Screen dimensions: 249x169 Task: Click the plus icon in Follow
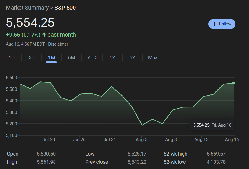coord(214,24)
